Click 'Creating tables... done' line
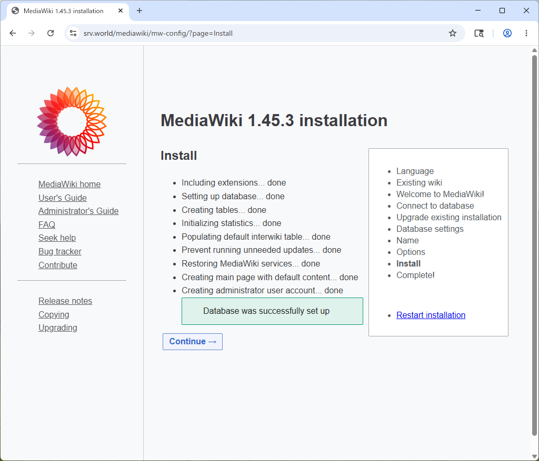The image size is (539, 461). point(224,210)
